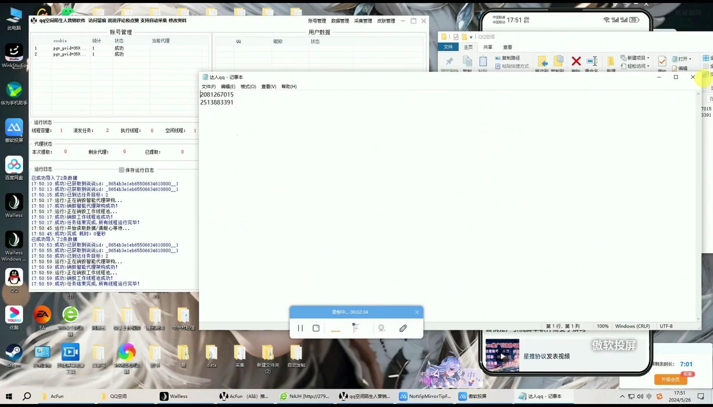
Task: Open Notepad's 格式(O) menu
Action: (248, 86)
